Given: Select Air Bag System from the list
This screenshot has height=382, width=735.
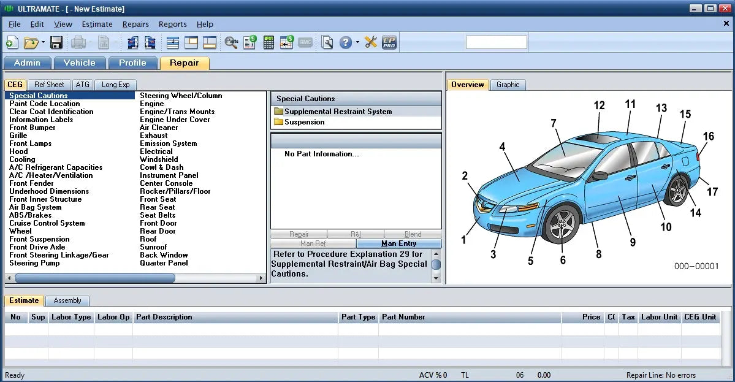Looking at the screenshot, I should coord(35,207).
